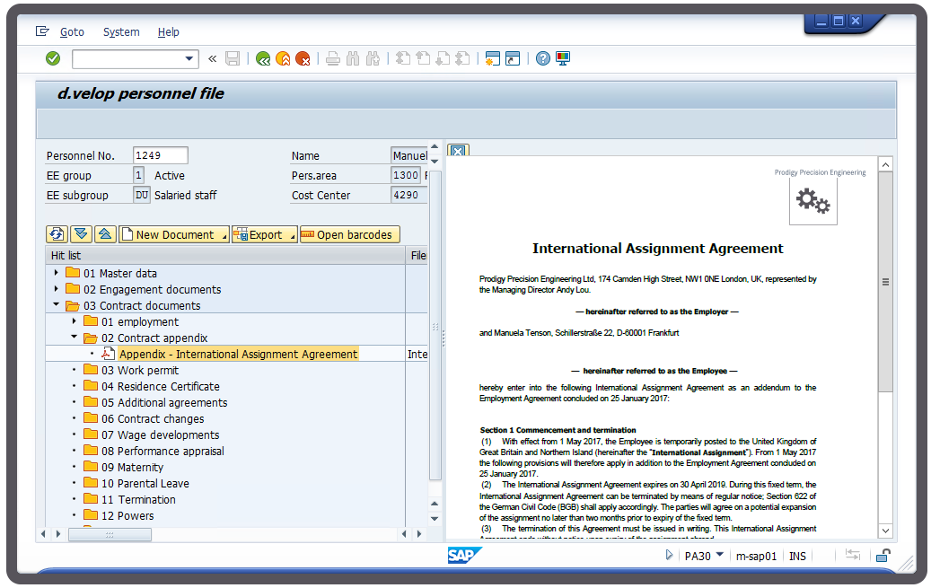This screenshot has height=588, width=931.
Task: Click the m-sap01 server status entry
Action: 756,556
